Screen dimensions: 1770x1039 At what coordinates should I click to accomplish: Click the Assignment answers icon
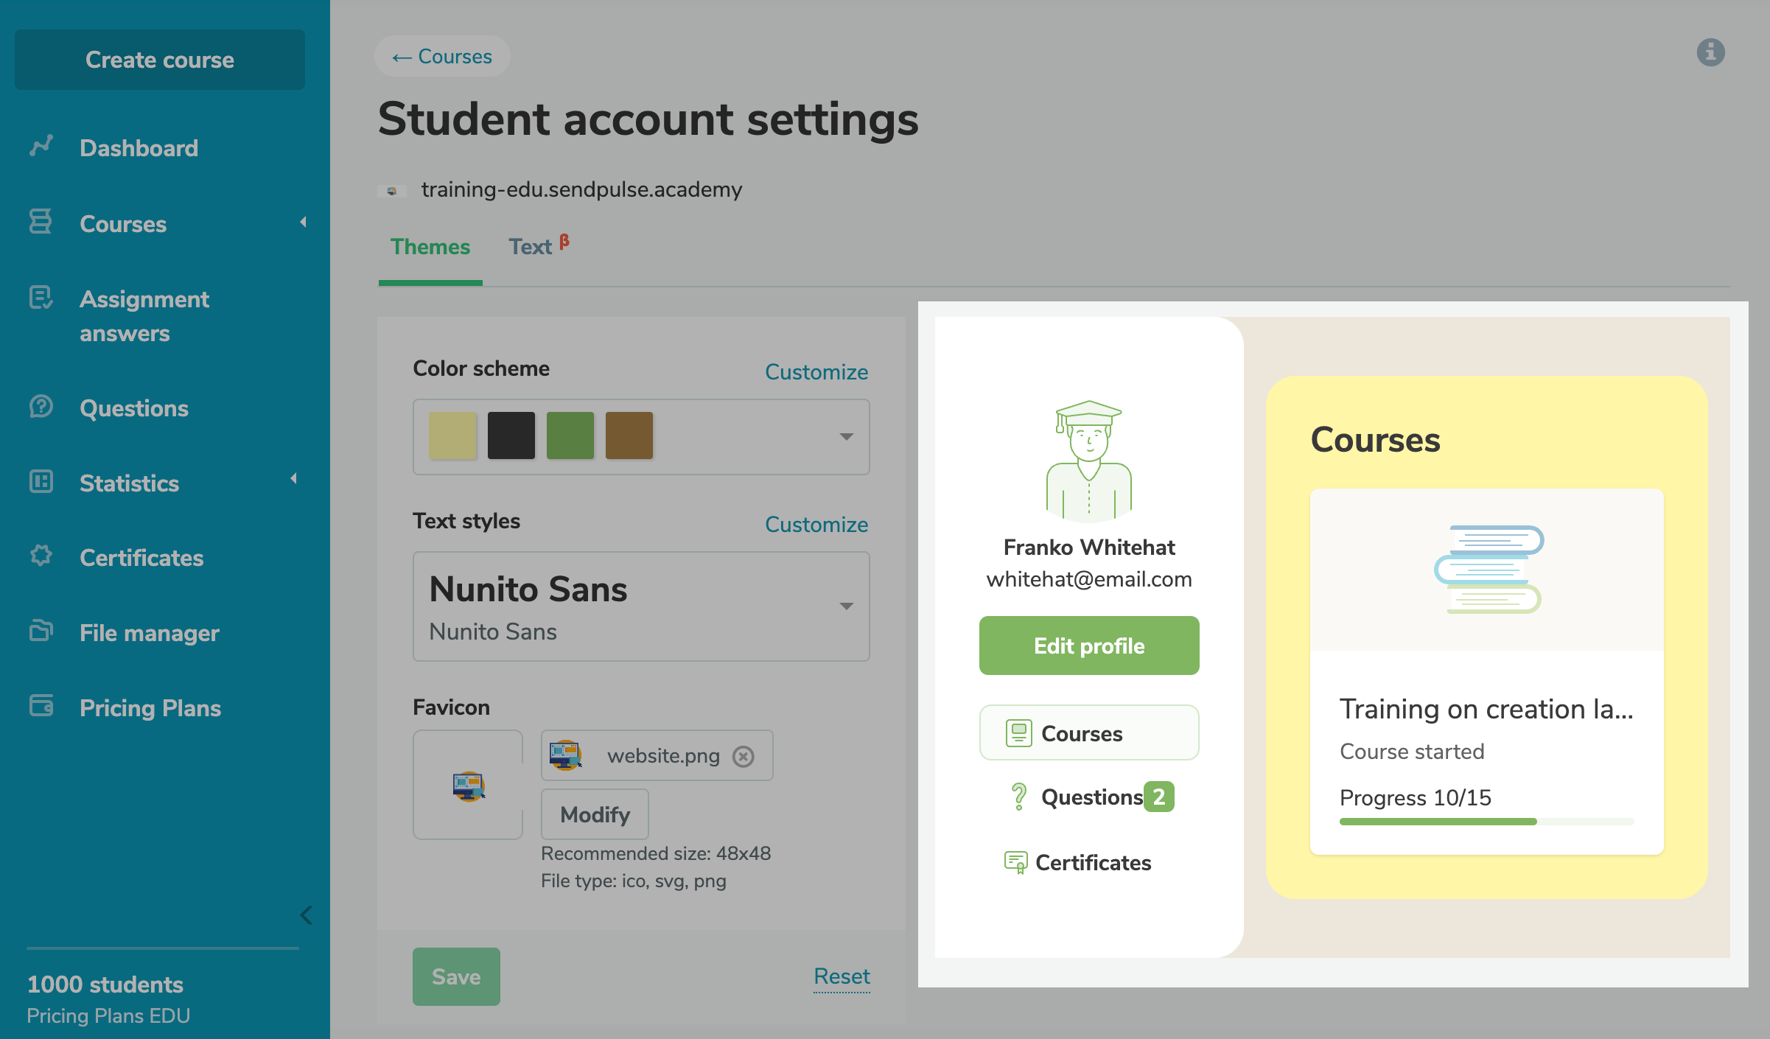point(41,298)
